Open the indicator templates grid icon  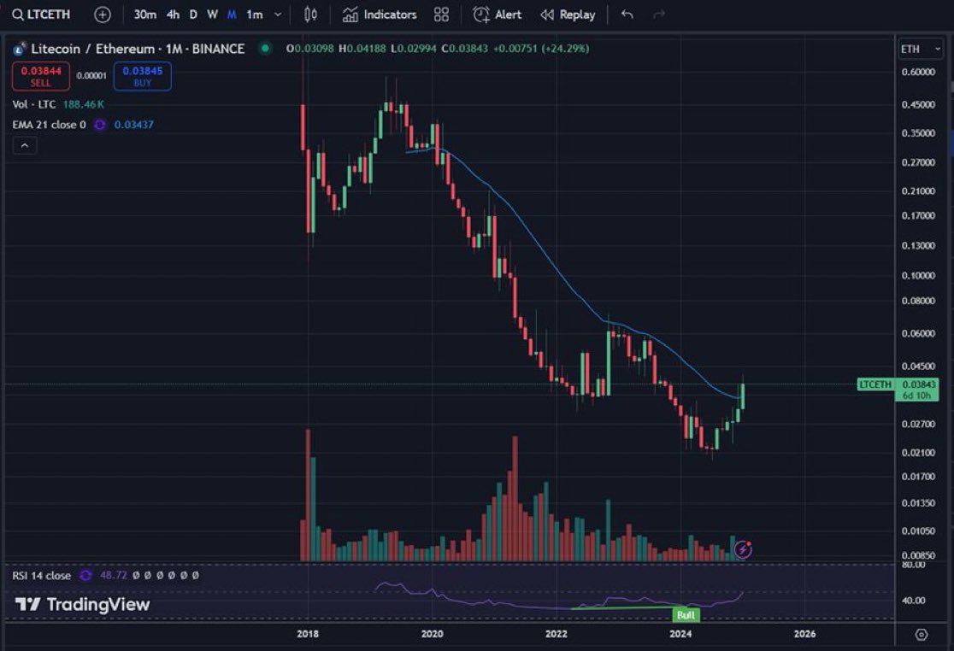tap(441, 15)
